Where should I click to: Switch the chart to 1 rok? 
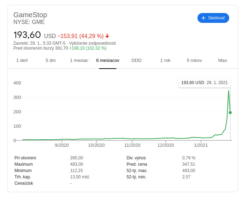pos(165,61)
